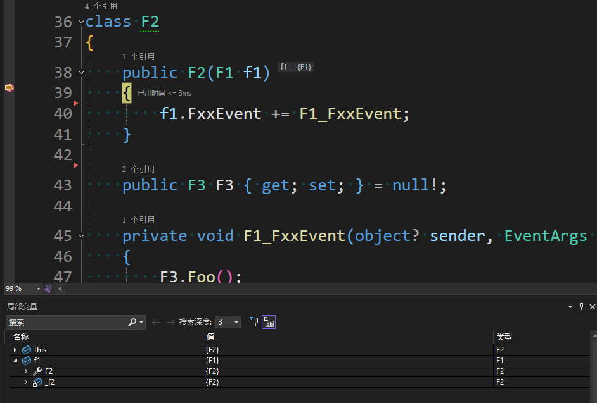
Task: Click the 'sender' parameter on line 45
Action: [458, 236]
